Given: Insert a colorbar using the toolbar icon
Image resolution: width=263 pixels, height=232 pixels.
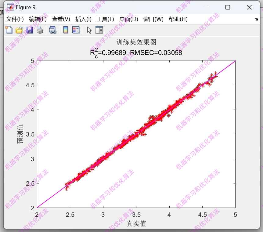Looking at the screenshot, I should (x=66, y=30).
